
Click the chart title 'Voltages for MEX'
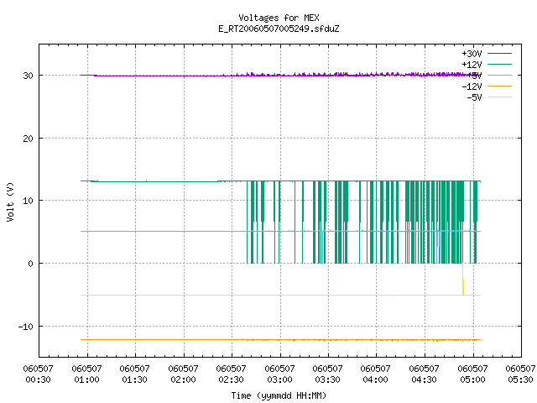click(x=279, y=18)
